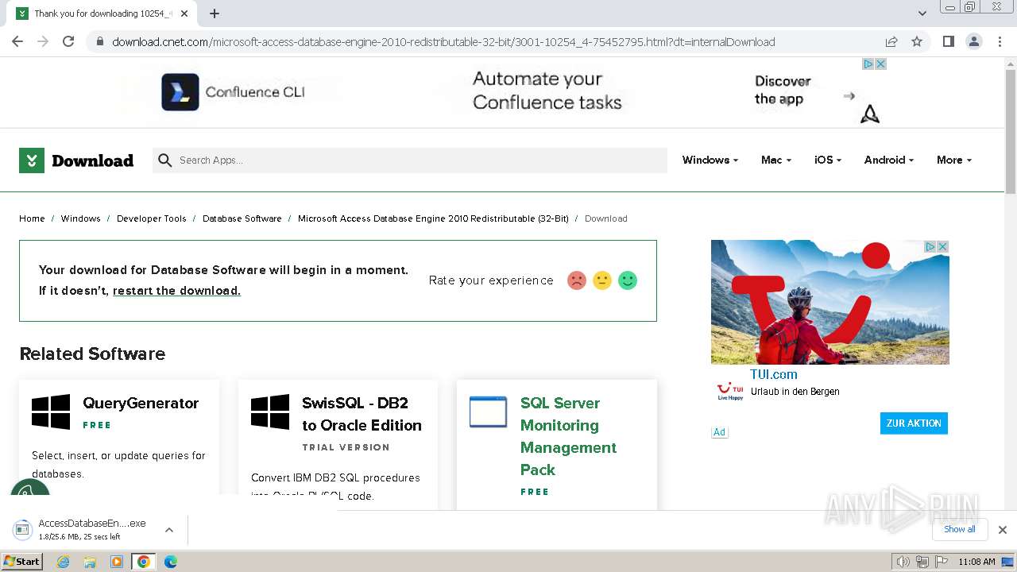Switch to Chrome in the taskbar
The width and height of the screenshot is (1017, 572).
point(143,562)
